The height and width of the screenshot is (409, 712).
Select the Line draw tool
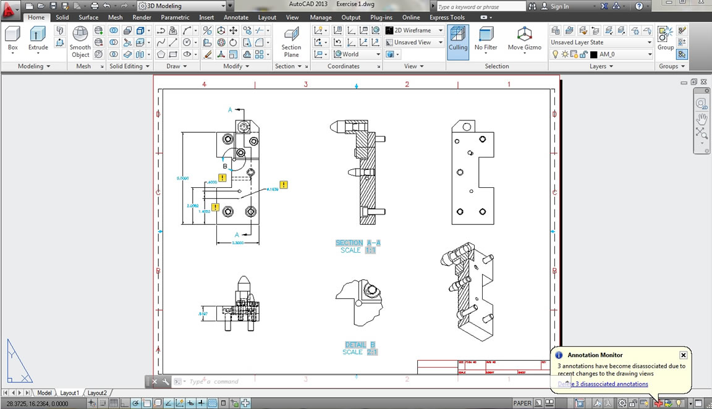173,42
